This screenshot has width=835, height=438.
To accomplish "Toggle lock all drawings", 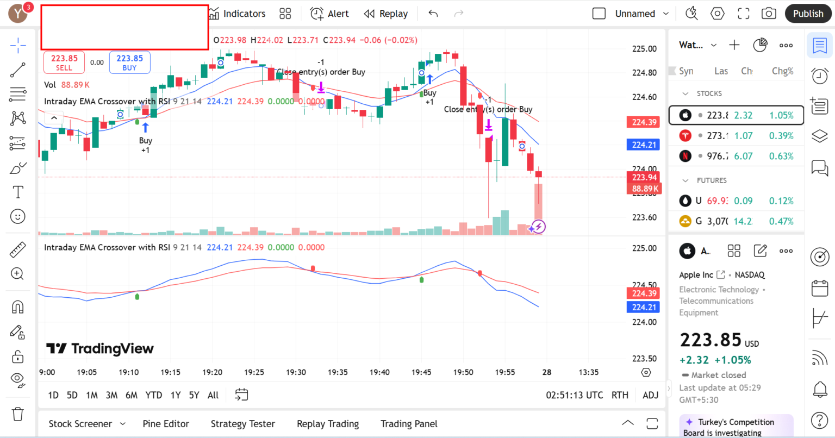I will click(18, 356).
